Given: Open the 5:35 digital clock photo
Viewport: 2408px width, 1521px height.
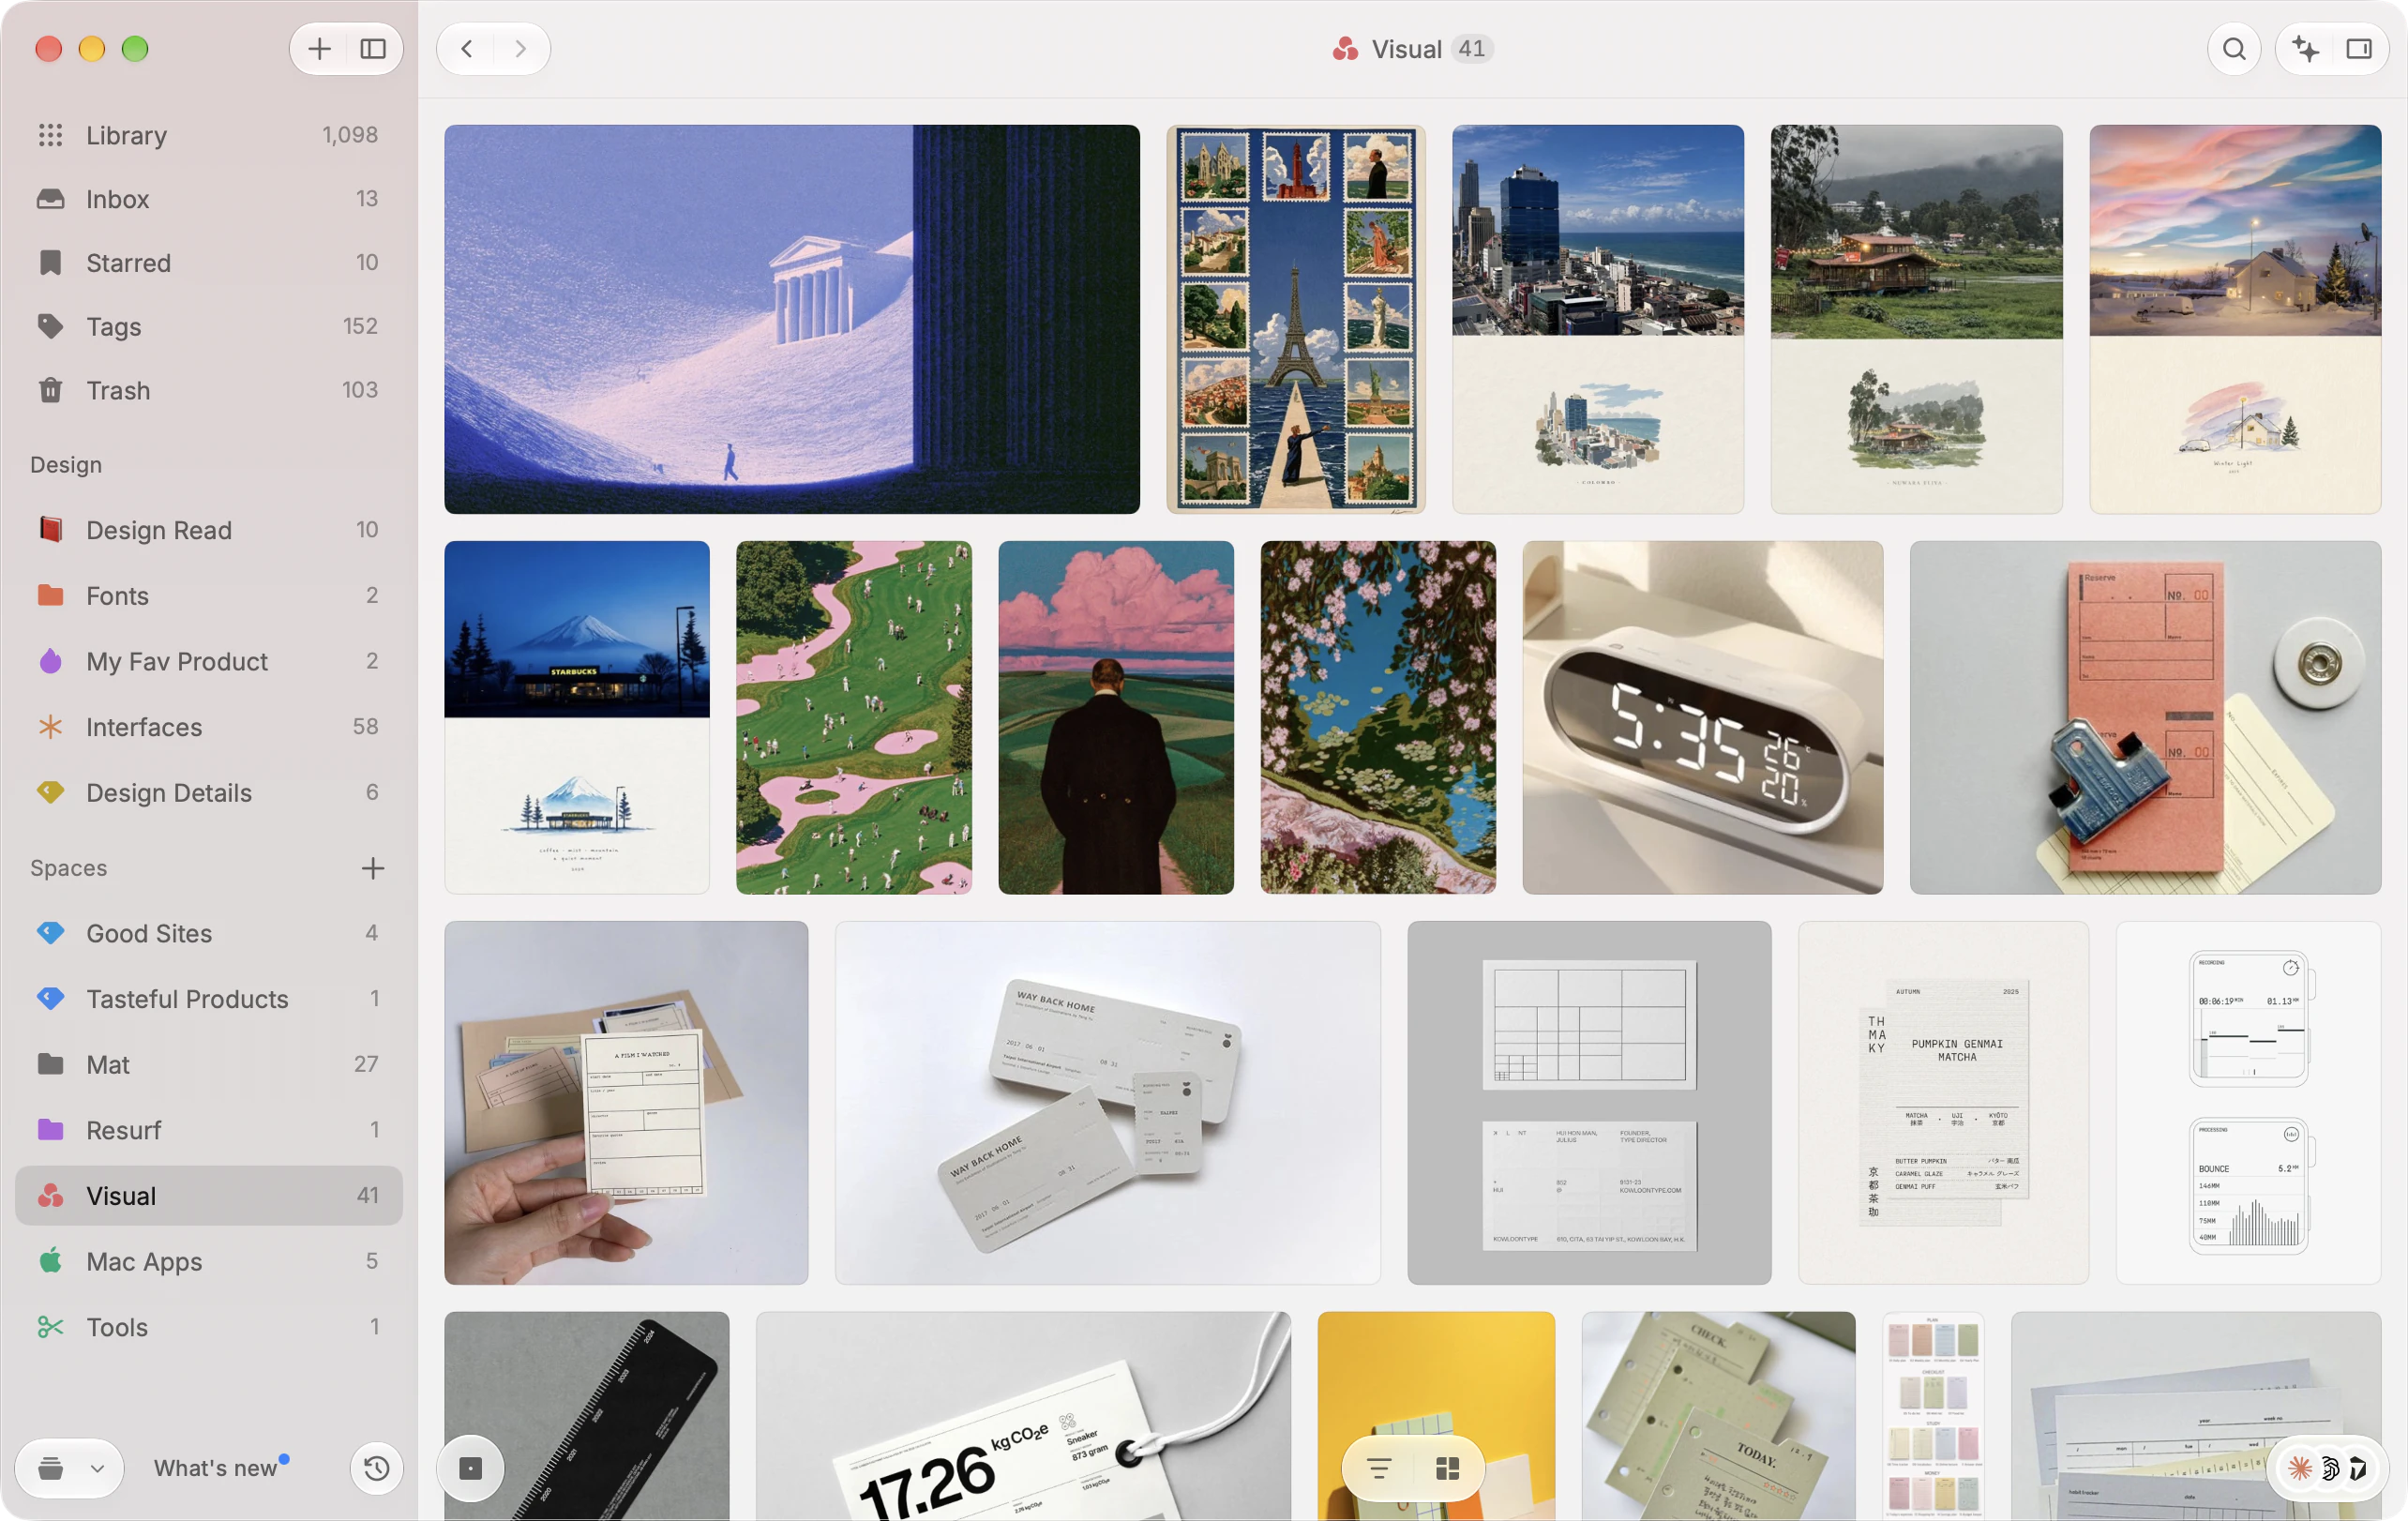Looking at the screenshot, I should 1703,718.
